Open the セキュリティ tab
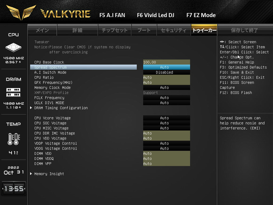 (x=174, y=30)
